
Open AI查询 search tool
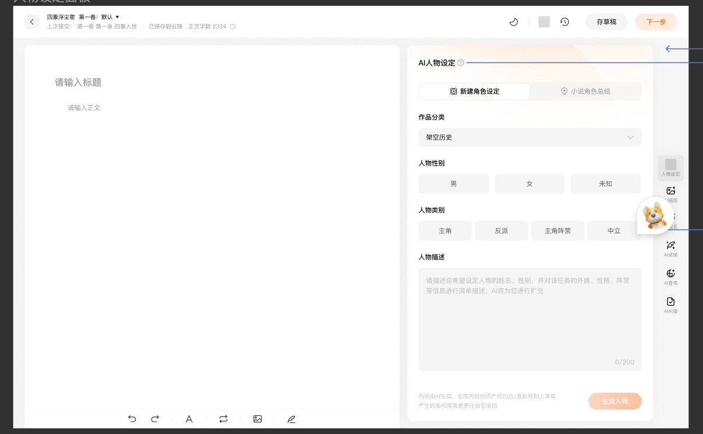coord(670,276)
